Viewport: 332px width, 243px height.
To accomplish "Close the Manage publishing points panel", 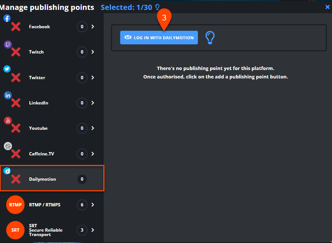I will pyautogui.click(x=327, y=7).
